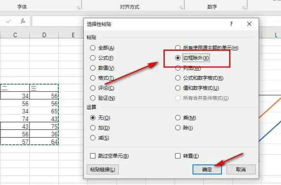281x185 pixels.
Task: Click column D cell containing 65
Action: pyautogui.click(x=44, y=111)
